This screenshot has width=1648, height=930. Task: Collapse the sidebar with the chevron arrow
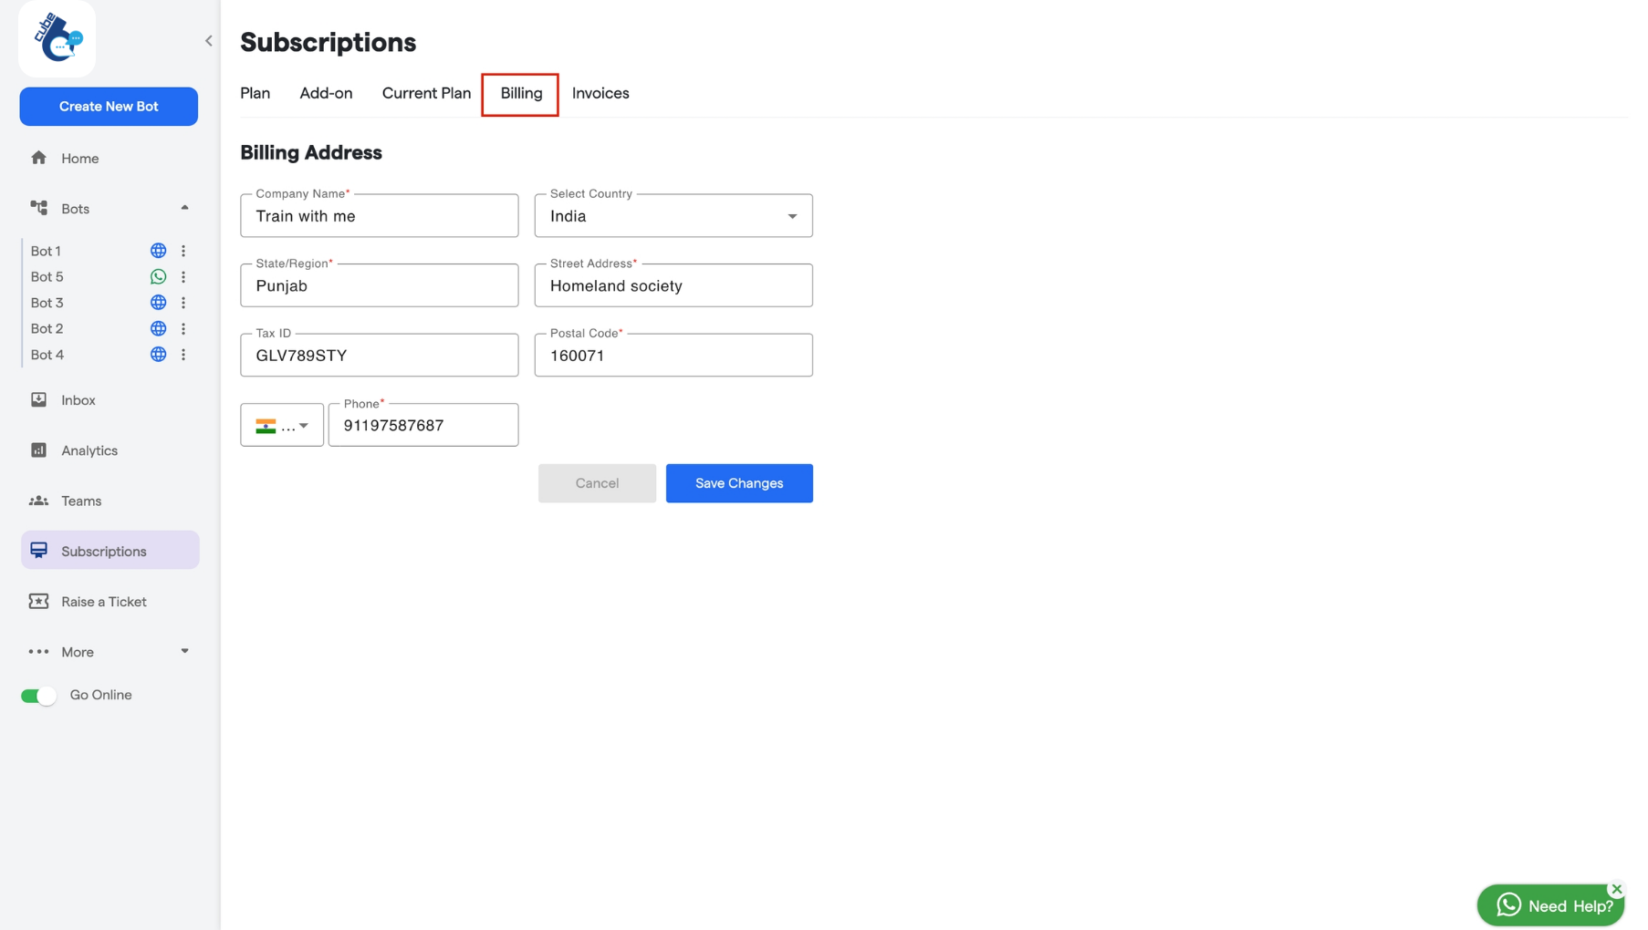click(208, 40)
